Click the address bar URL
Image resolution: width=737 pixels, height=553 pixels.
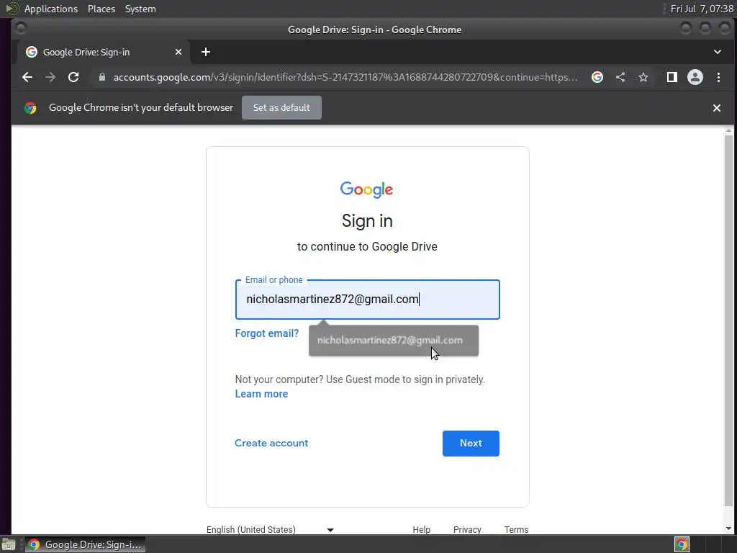click(x=345, y=78)
